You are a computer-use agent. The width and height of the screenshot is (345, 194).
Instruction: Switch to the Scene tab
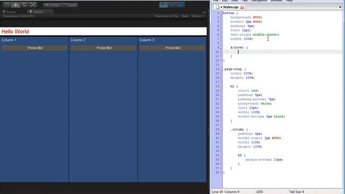(x=9, y=12)
